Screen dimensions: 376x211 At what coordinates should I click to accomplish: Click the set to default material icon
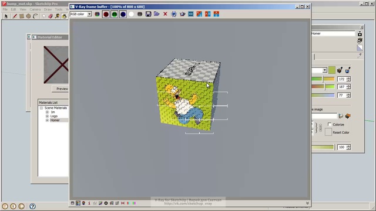pos(360,48)
